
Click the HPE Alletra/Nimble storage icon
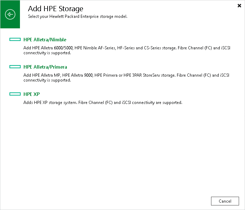15,40
